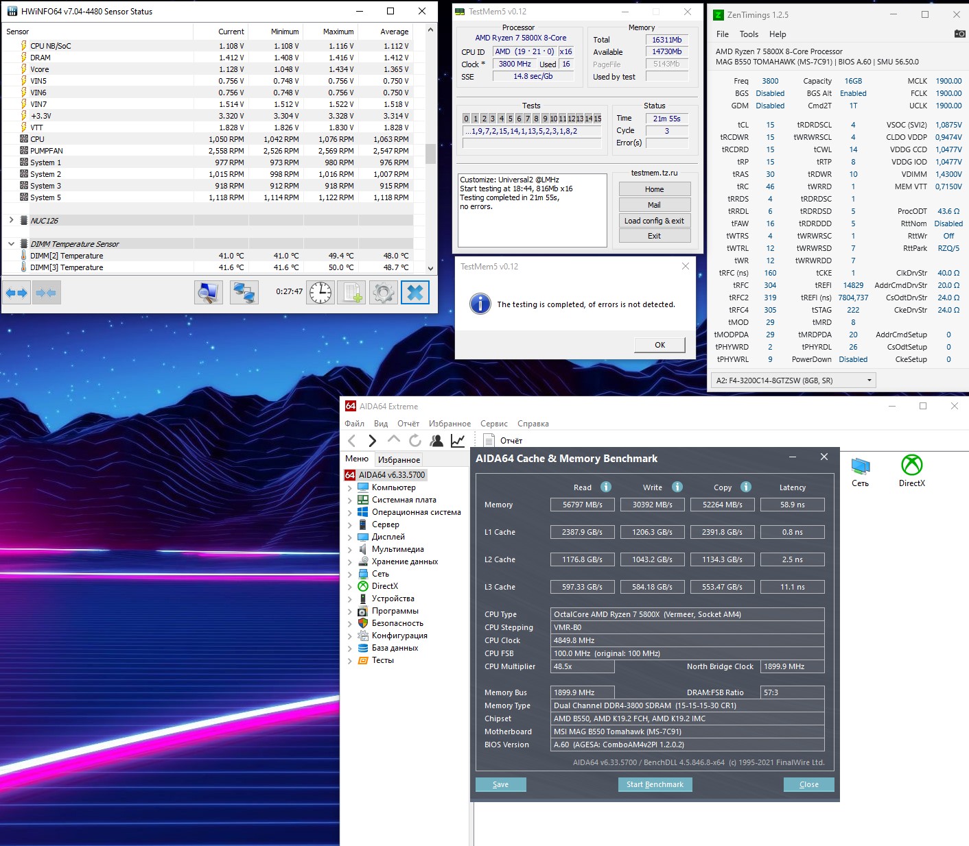Open the AIDA64 Справка menu
The width and height of the screenshot is (969, 846).
coord(533,424)
